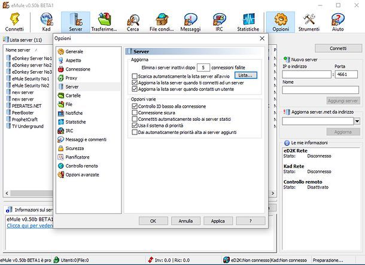Click the server.met address input field
This screenshot has height=265, width=365.
coord(318,121)
